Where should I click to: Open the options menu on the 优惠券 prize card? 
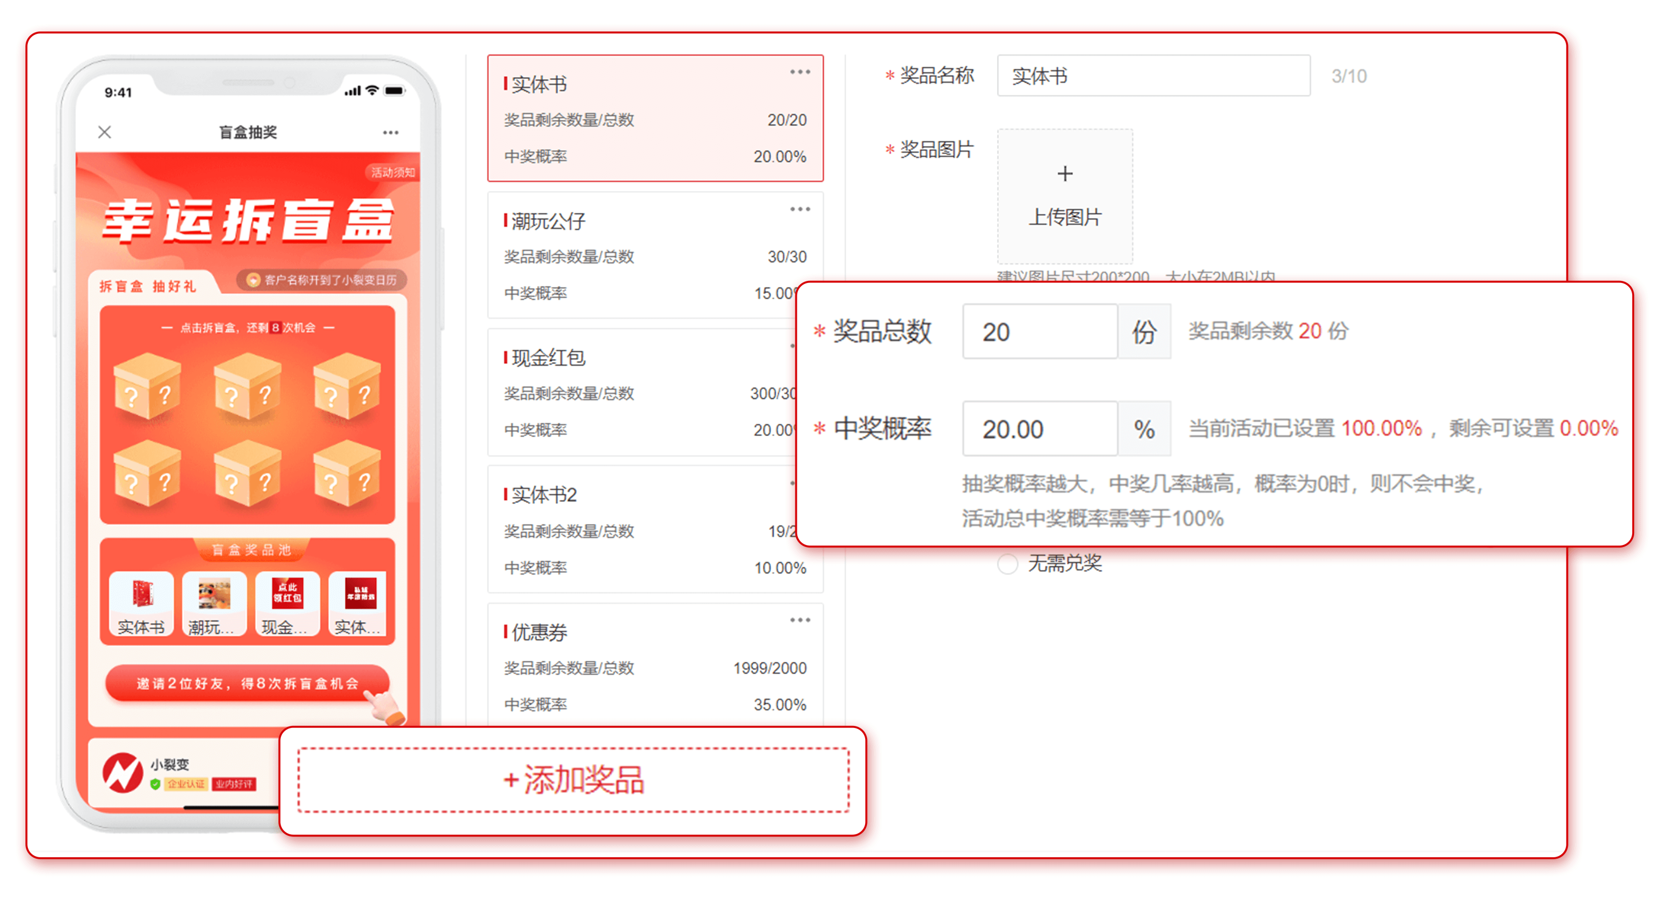click(799, 620)
